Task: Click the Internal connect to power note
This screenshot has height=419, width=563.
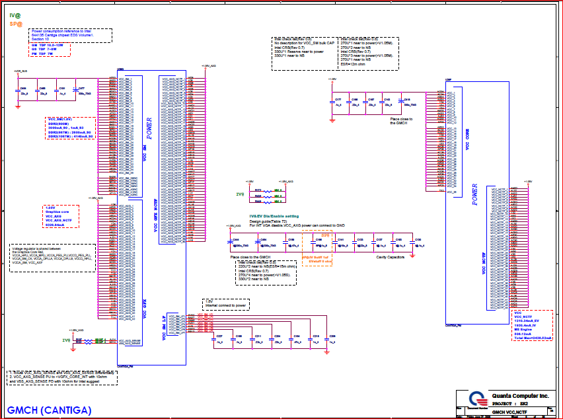Action: coord(225,306)
